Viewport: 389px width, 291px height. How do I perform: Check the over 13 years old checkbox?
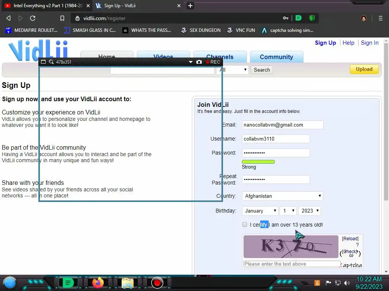245,224
